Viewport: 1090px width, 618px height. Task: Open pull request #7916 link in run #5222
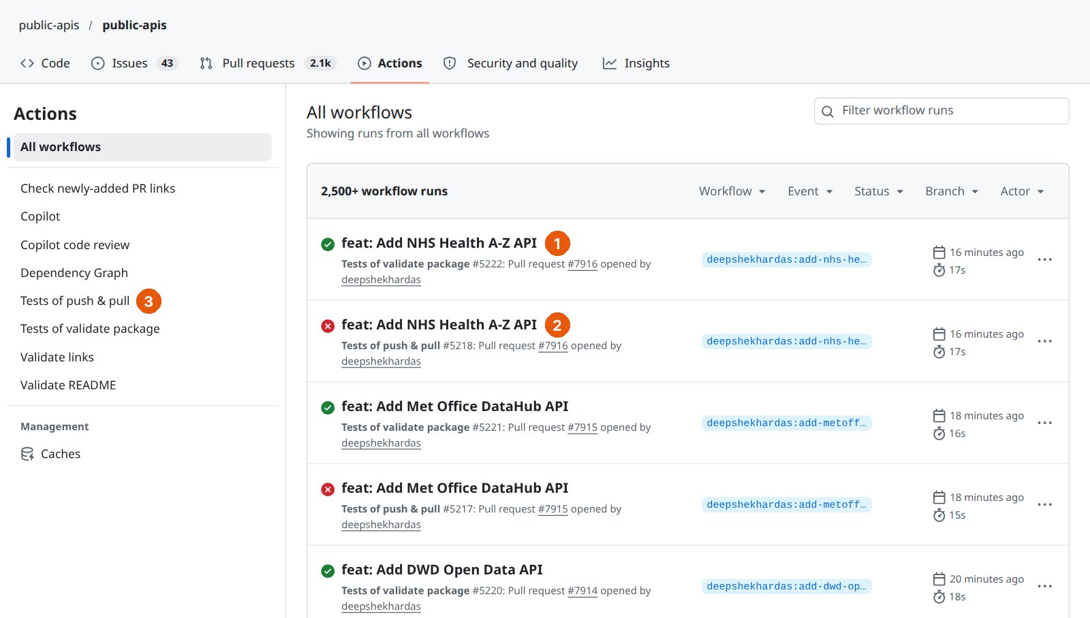click(x=582, y=264)
